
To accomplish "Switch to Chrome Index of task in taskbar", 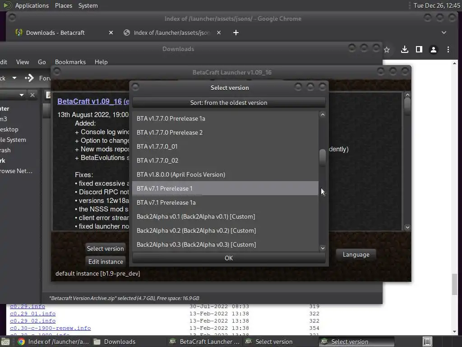I will [x=53, y=342].
